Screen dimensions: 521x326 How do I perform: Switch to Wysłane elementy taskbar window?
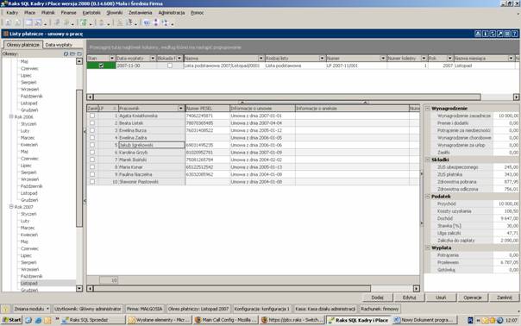coord(160,320)
